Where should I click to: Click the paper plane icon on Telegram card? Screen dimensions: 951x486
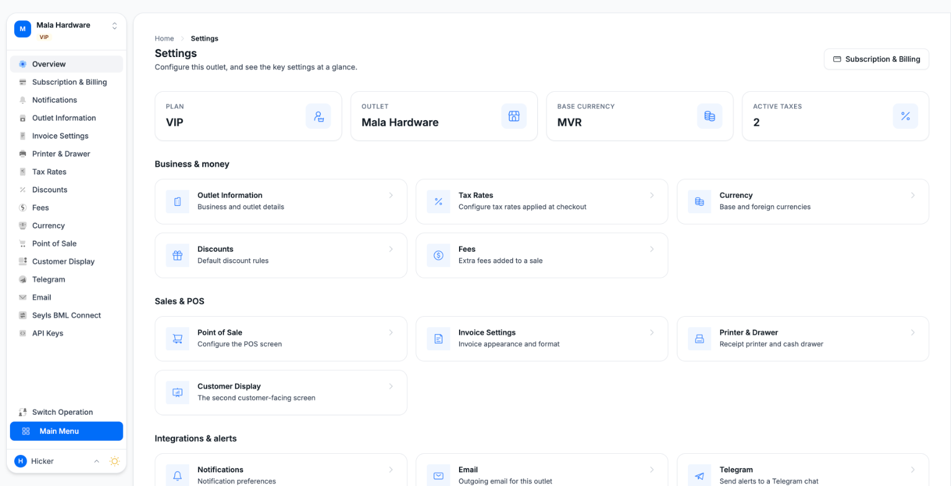pyautogui.click(x=700, y=476)
